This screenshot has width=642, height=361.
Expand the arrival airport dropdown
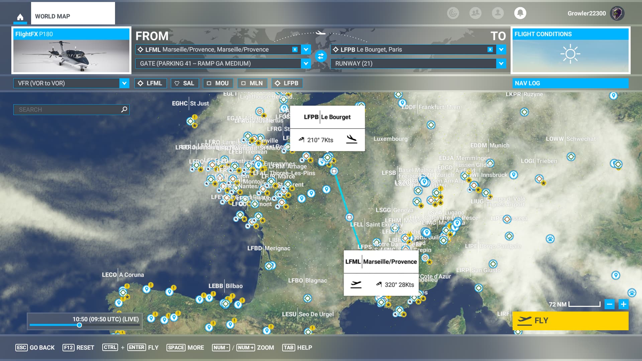(x=501, y=49)
